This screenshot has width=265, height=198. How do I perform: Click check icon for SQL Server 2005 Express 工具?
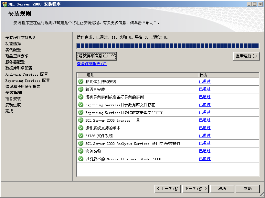click(x=81, y=120)
